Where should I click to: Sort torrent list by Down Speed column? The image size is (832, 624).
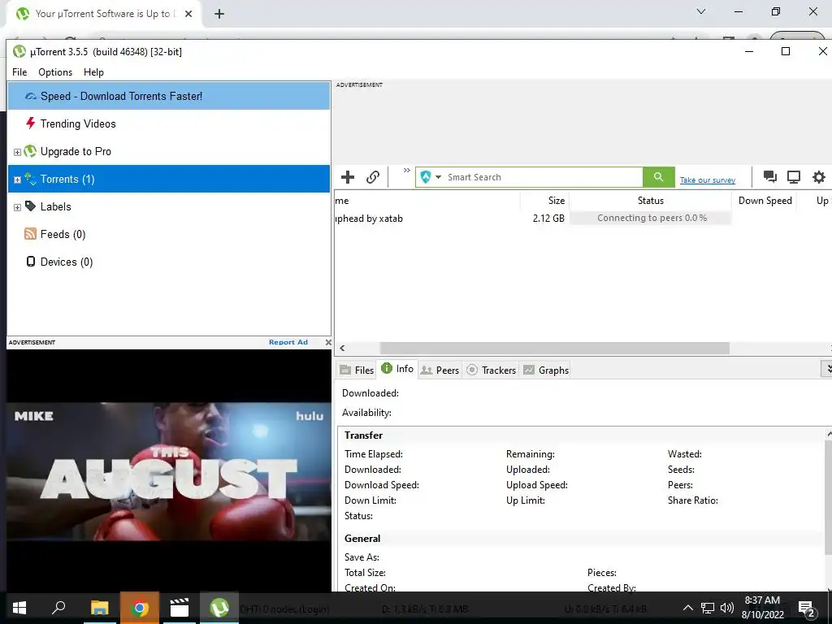coord(765,201)
